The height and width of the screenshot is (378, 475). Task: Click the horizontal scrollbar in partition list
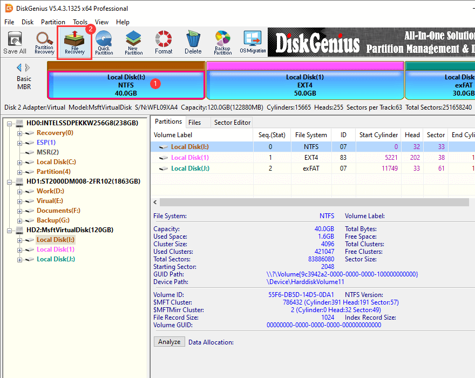pos(313,202)
